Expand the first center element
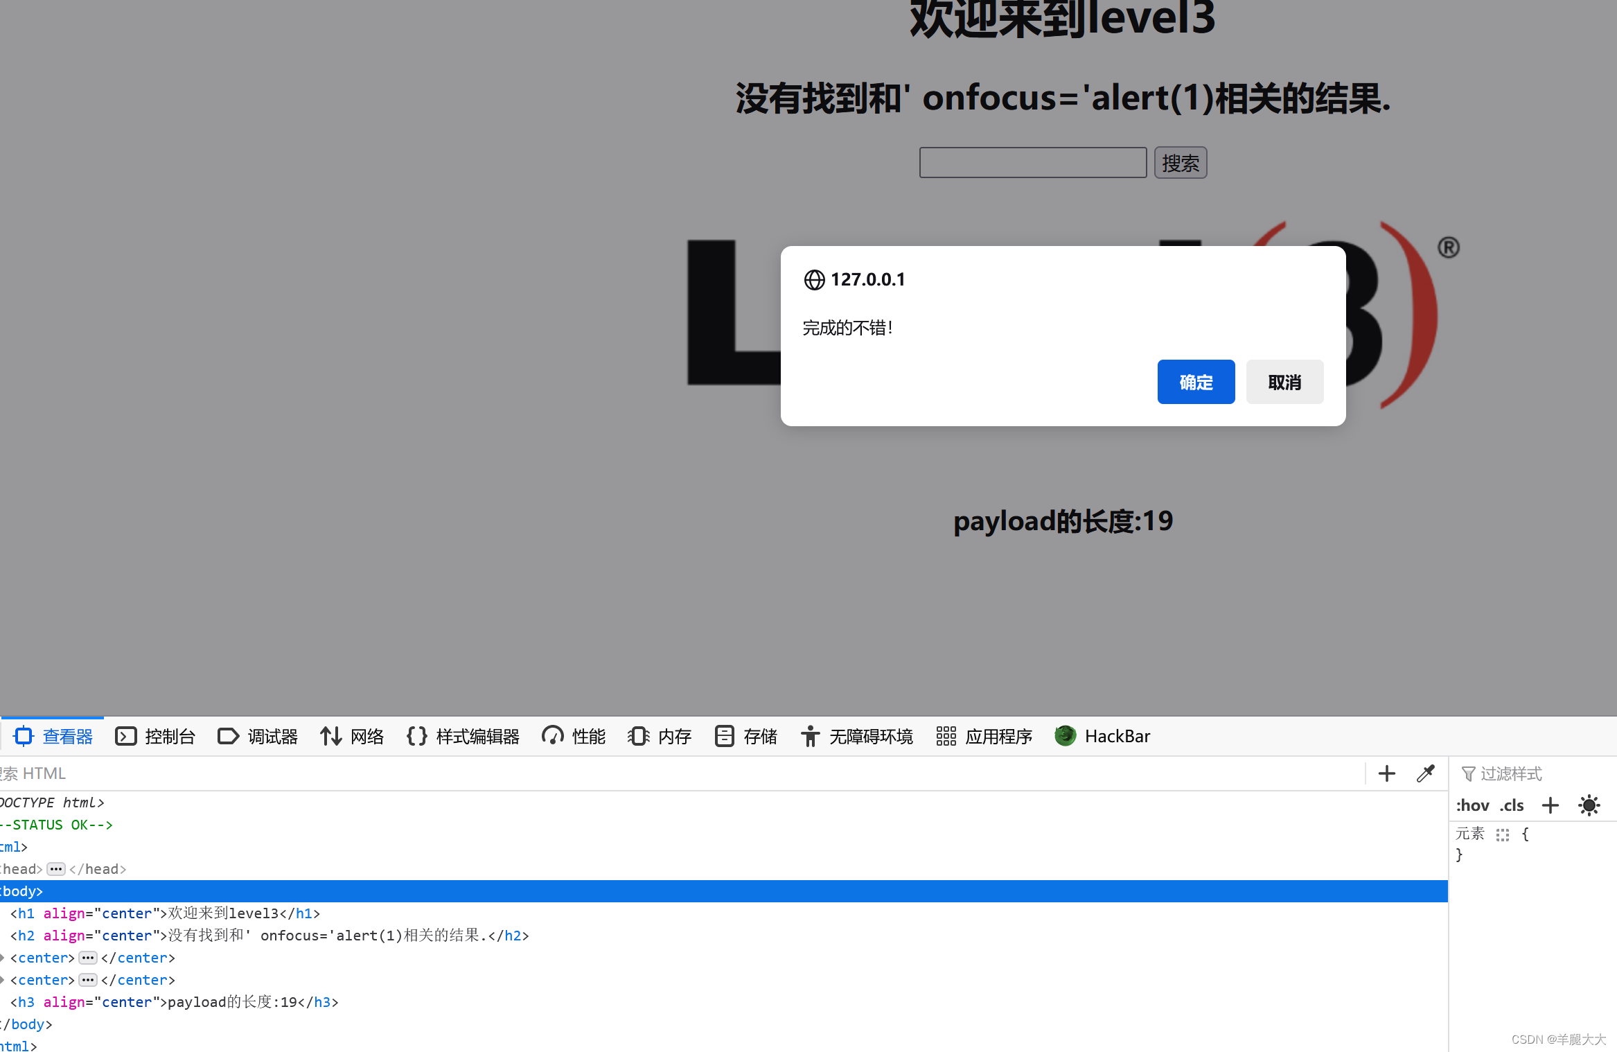 (87, 958)
